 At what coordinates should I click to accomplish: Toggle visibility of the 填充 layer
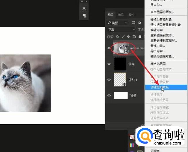109,64
